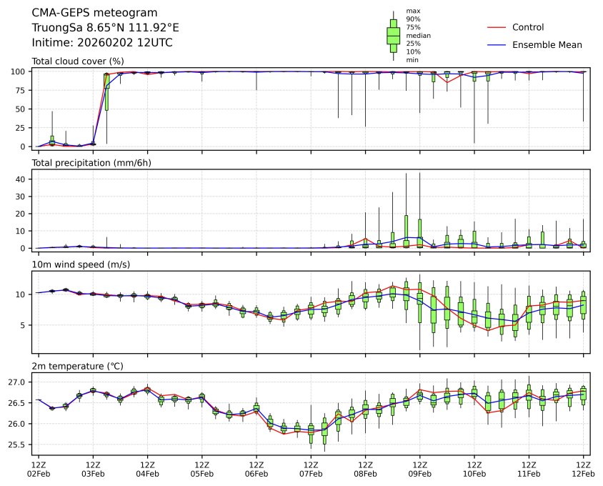Click the Total precipitation panel title
The image size is (603, 486).
click(x=89, y=163)
